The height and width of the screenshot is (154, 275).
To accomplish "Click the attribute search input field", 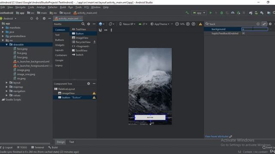I will 232,24.
